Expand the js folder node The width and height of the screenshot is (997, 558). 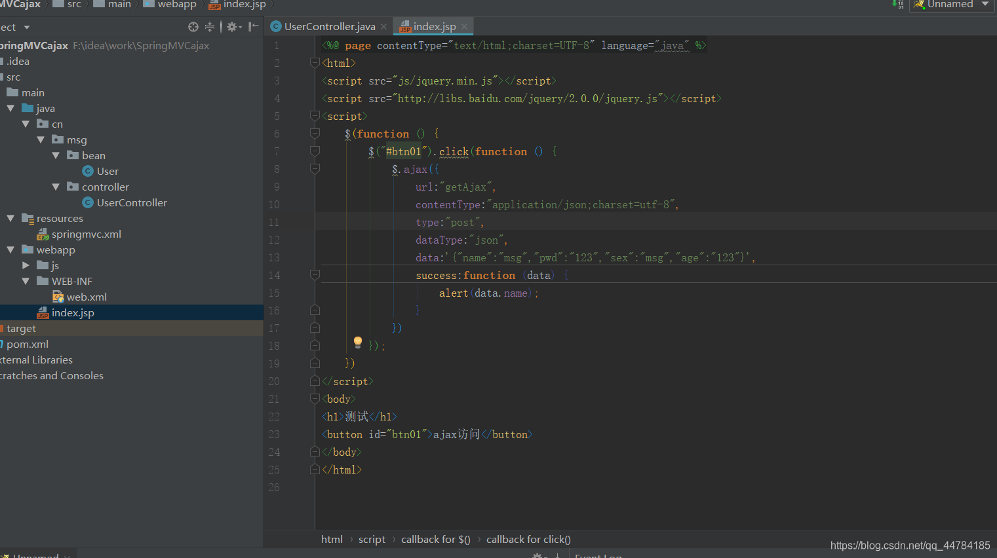pyautogui.click(x=26, y=266)
